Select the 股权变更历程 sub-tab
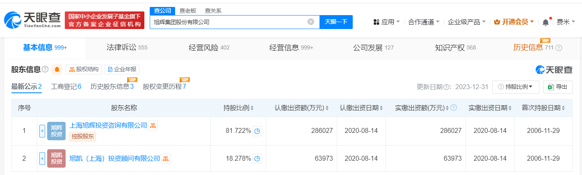 point(164,87)
